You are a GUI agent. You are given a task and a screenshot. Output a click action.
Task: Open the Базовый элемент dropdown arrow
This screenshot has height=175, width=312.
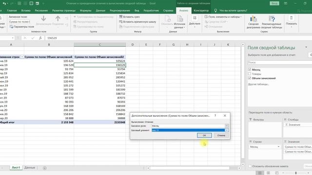click(227, 130)
